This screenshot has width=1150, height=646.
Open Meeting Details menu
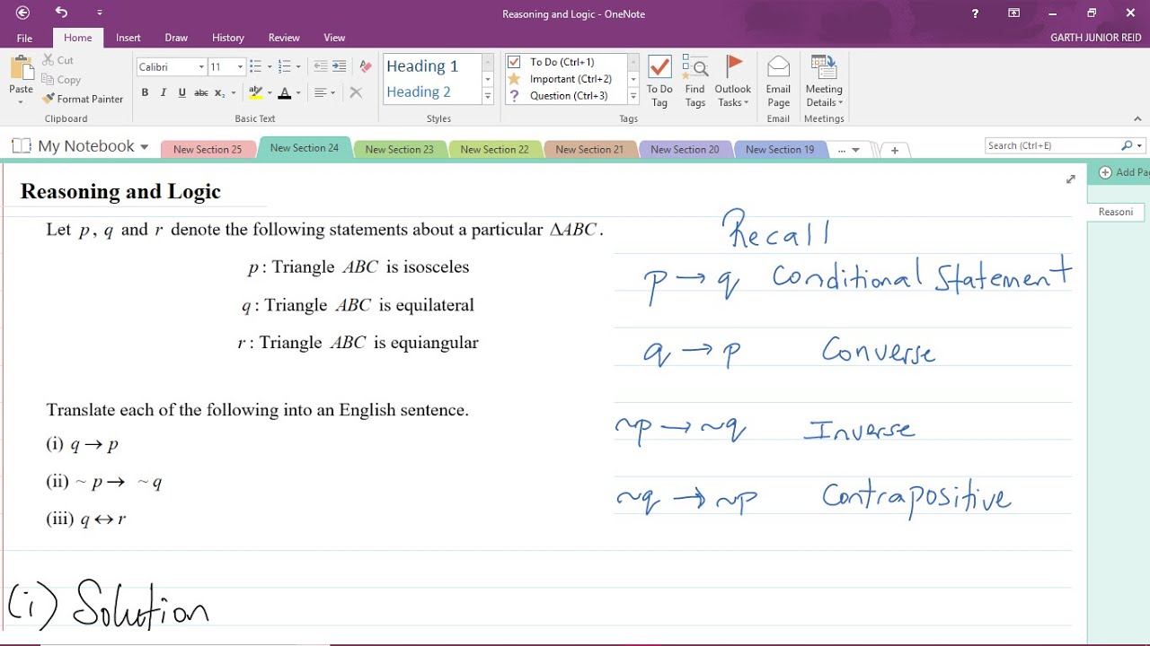[x=824, y=82]
